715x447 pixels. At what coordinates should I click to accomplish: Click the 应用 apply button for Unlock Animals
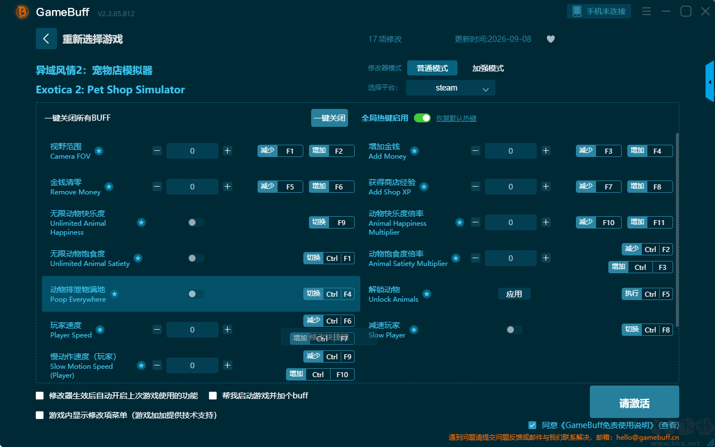(x=514, y=294)
